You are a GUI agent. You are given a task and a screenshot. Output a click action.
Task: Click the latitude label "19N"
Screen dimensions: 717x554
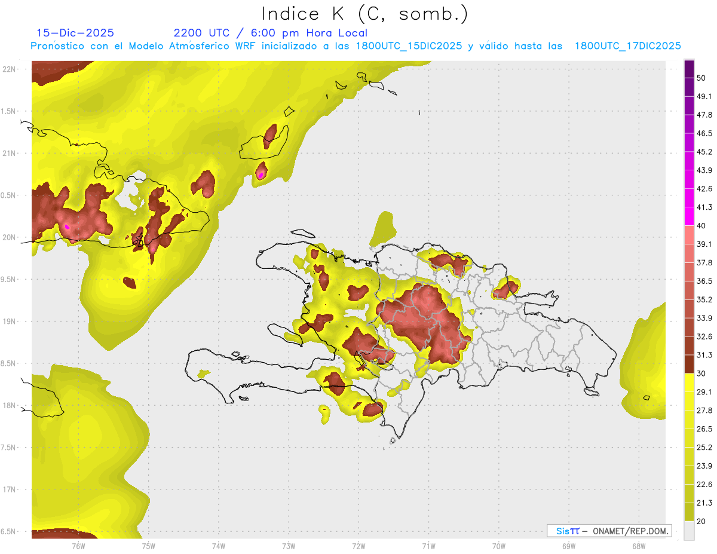[x=10, y=322]
